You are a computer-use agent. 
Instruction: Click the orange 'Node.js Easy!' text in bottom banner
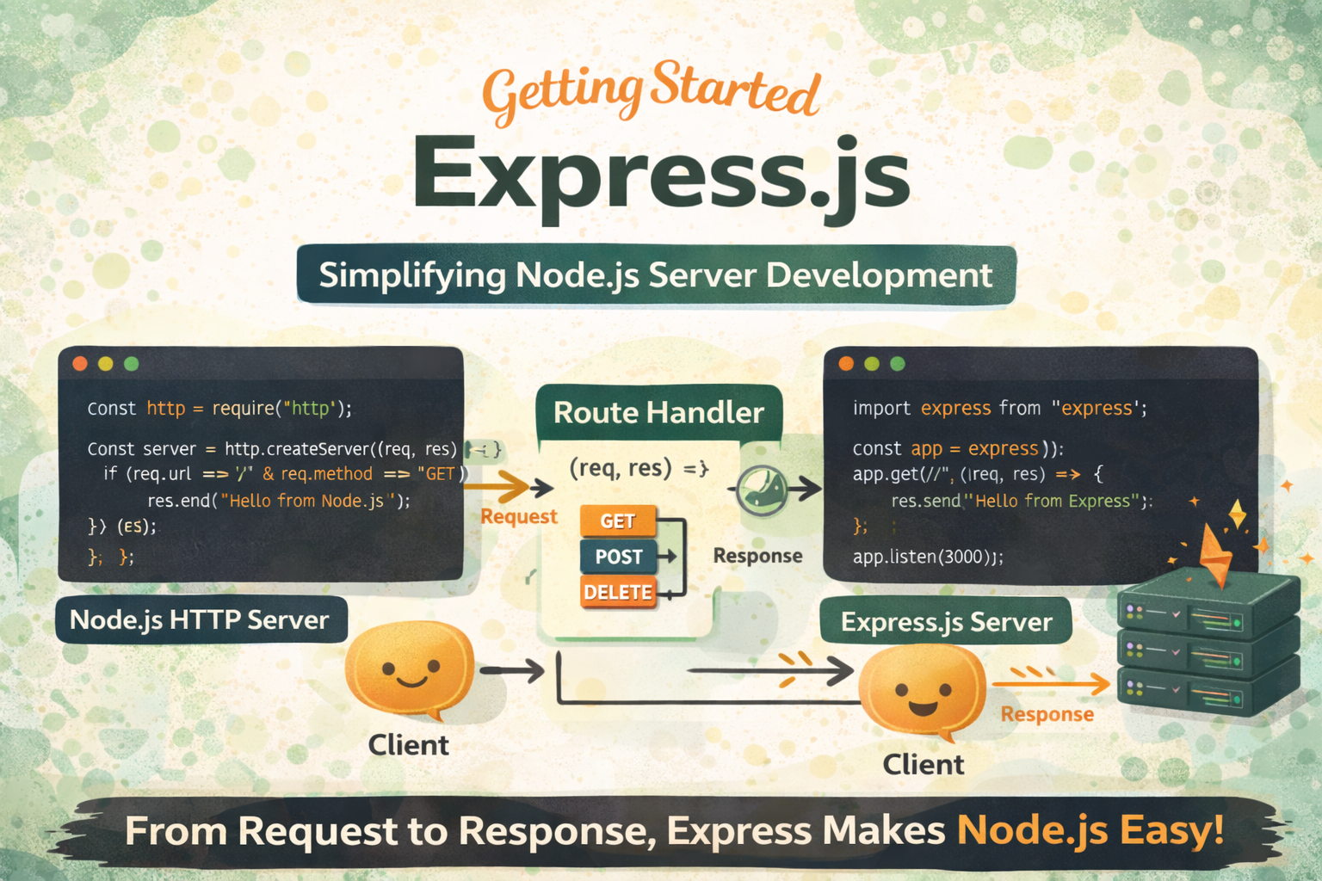point(1090,830)
